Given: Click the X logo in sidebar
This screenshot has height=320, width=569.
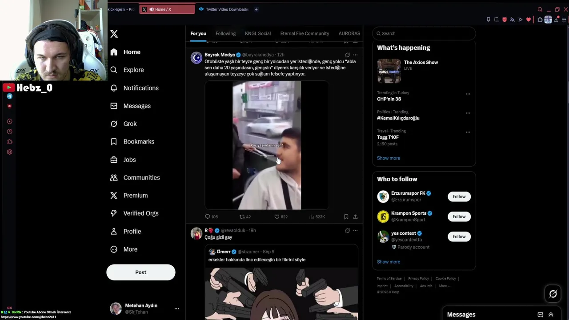Looking at the screenshot, I should (114, 34).
